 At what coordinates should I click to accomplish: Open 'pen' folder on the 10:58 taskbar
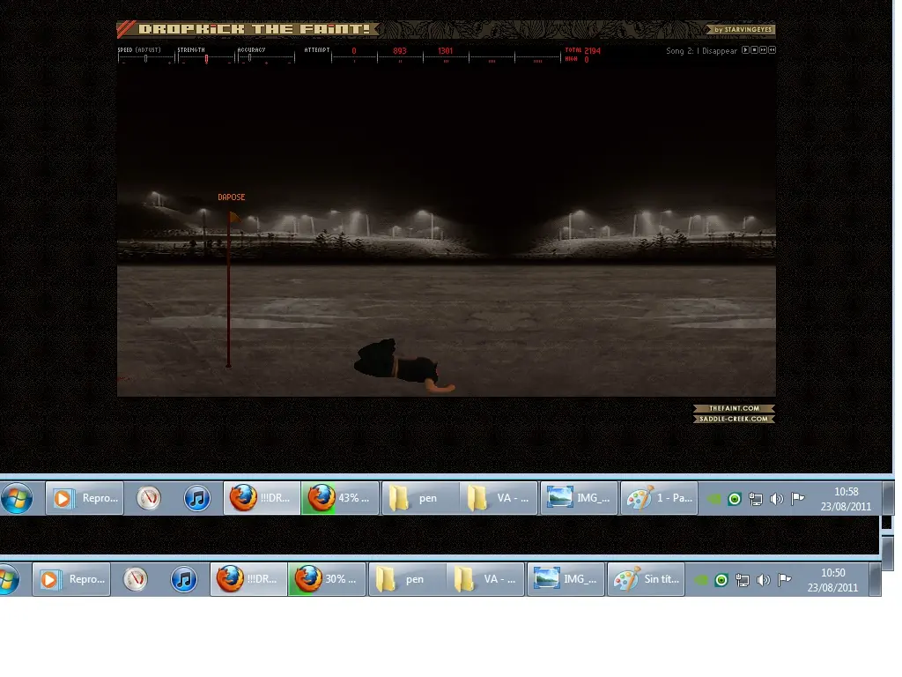pyautogui.click(x=421, y=498)
